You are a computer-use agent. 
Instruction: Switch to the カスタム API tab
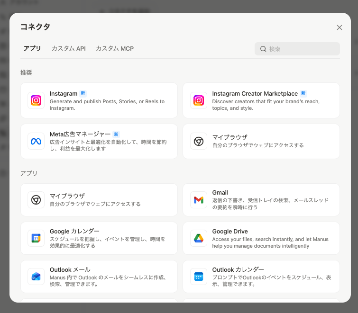[68, 48]
